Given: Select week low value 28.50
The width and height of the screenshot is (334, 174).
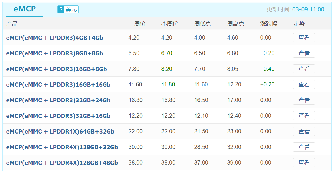Looking at the screenshot, I should [x=201, y=147].
